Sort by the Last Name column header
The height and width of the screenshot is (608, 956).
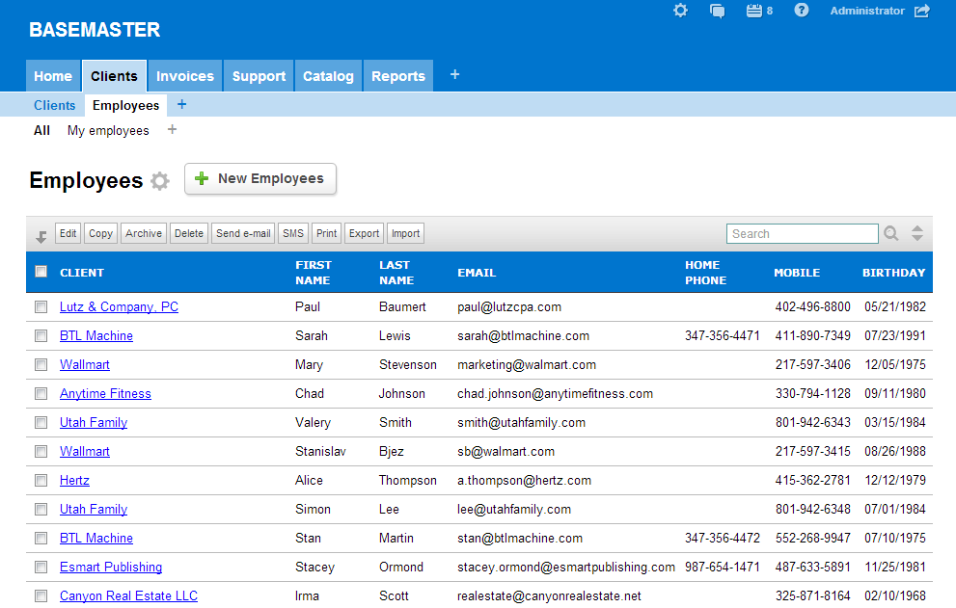tap(396, 273)
